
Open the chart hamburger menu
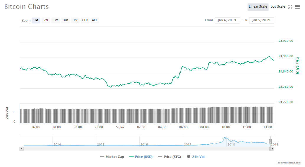(x=297, y=7)
